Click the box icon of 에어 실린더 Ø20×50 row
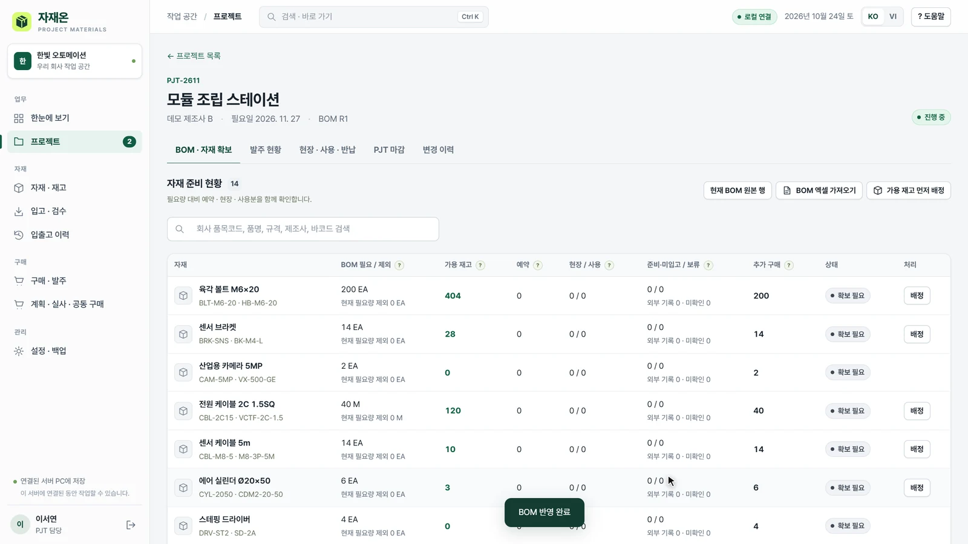 pos(183,488)
